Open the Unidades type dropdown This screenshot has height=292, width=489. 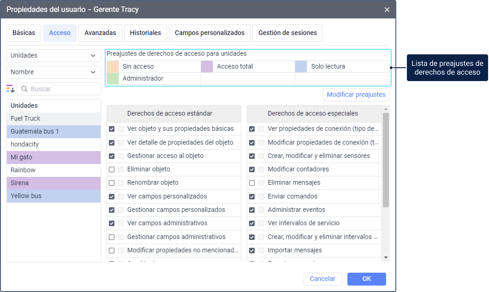pyautogui.click(x=54, y=55)
